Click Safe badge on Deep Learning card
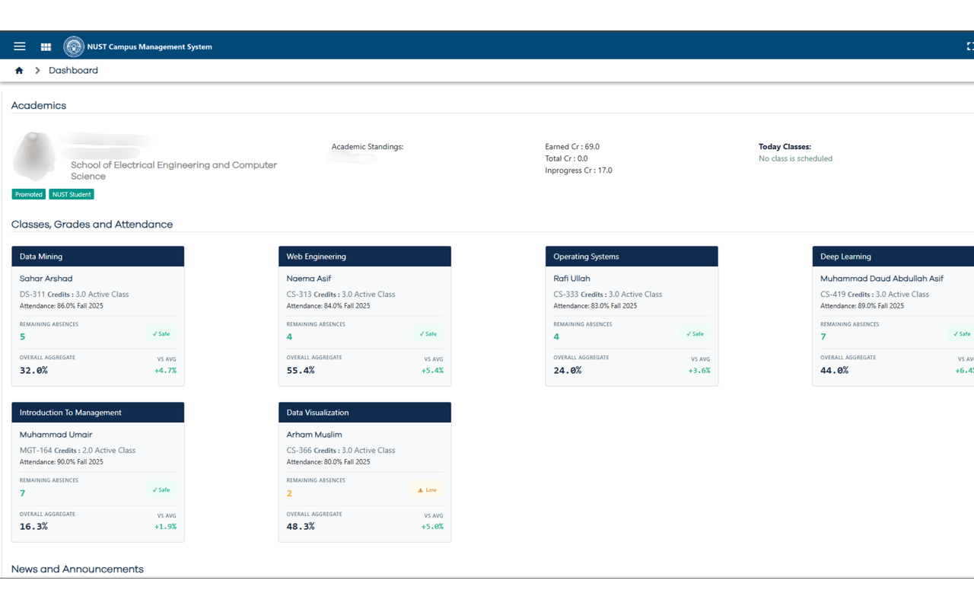Viewport: 974px width, 609px height. tap(961, 334)
